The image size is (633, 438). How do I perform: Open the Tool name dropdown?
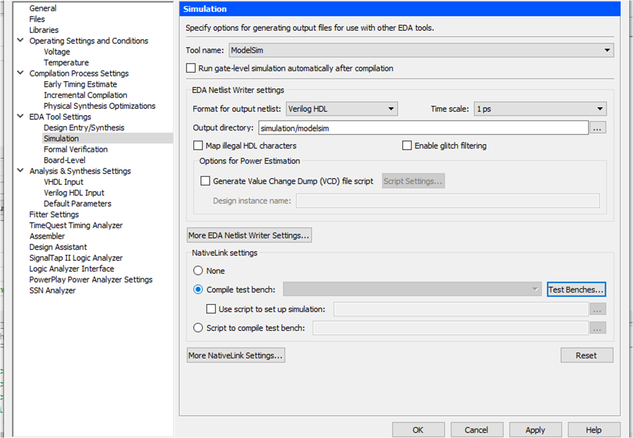coord(607,50)
